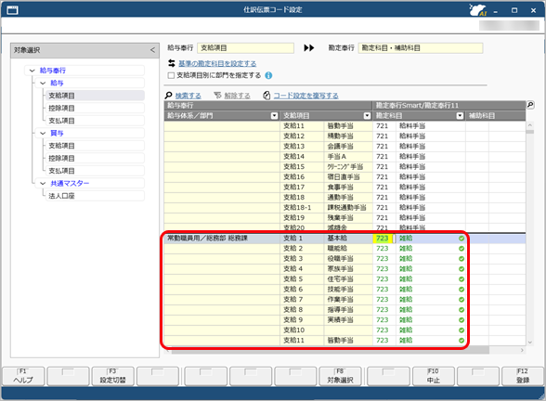
Task: Enable 支給項目別に部門を指定する checkbox
Action: pyautogui.click(x=171, y=75)
